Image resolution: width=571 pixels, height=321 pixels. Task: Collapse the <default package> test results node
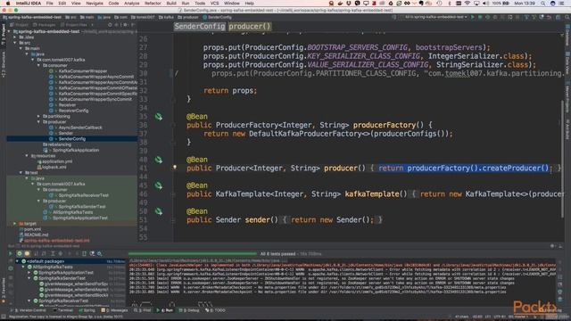pos(17,261)
